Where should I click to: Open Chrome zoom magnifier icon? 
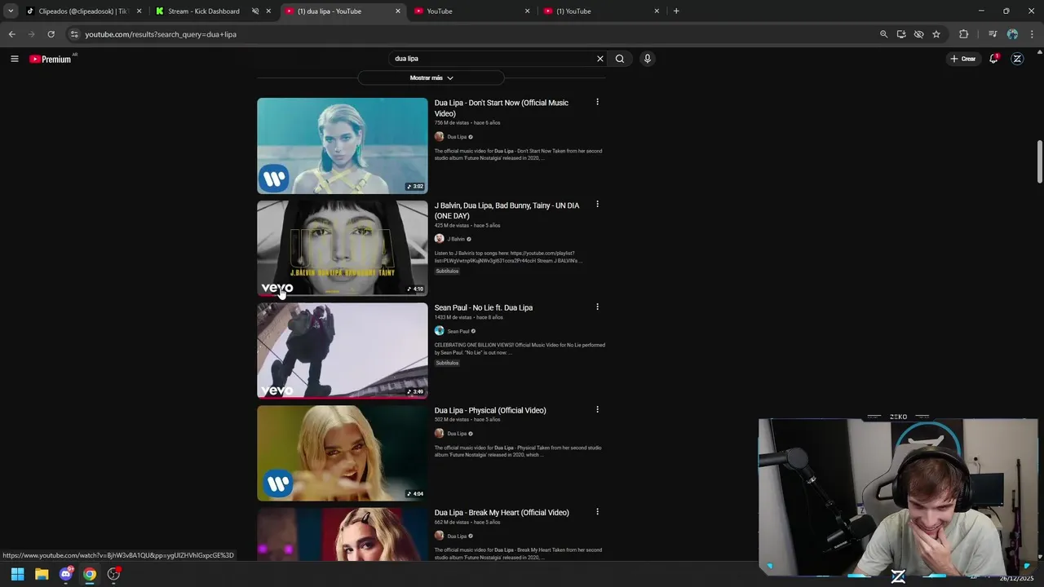883,34
